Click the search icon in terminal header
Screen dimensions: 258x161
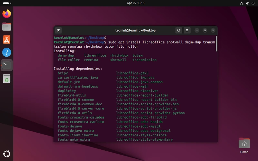click(179, 31)
